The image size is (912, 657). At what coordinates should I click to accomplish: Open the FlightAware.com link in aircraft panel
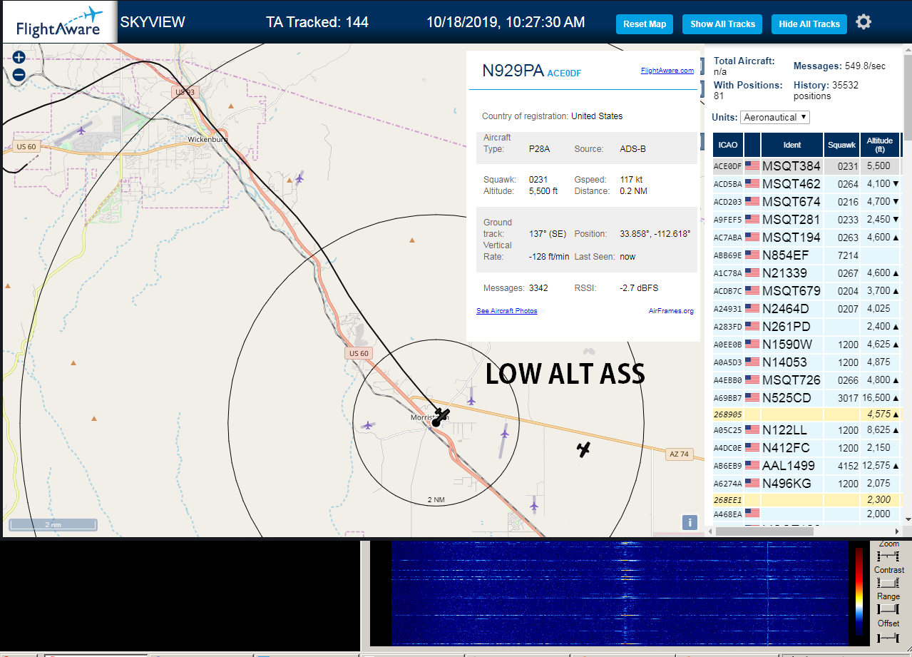667,71
